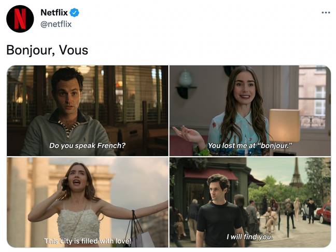336x252 pixels.
Task: Click the Netflix profile avatar
Action: point(20,19)
